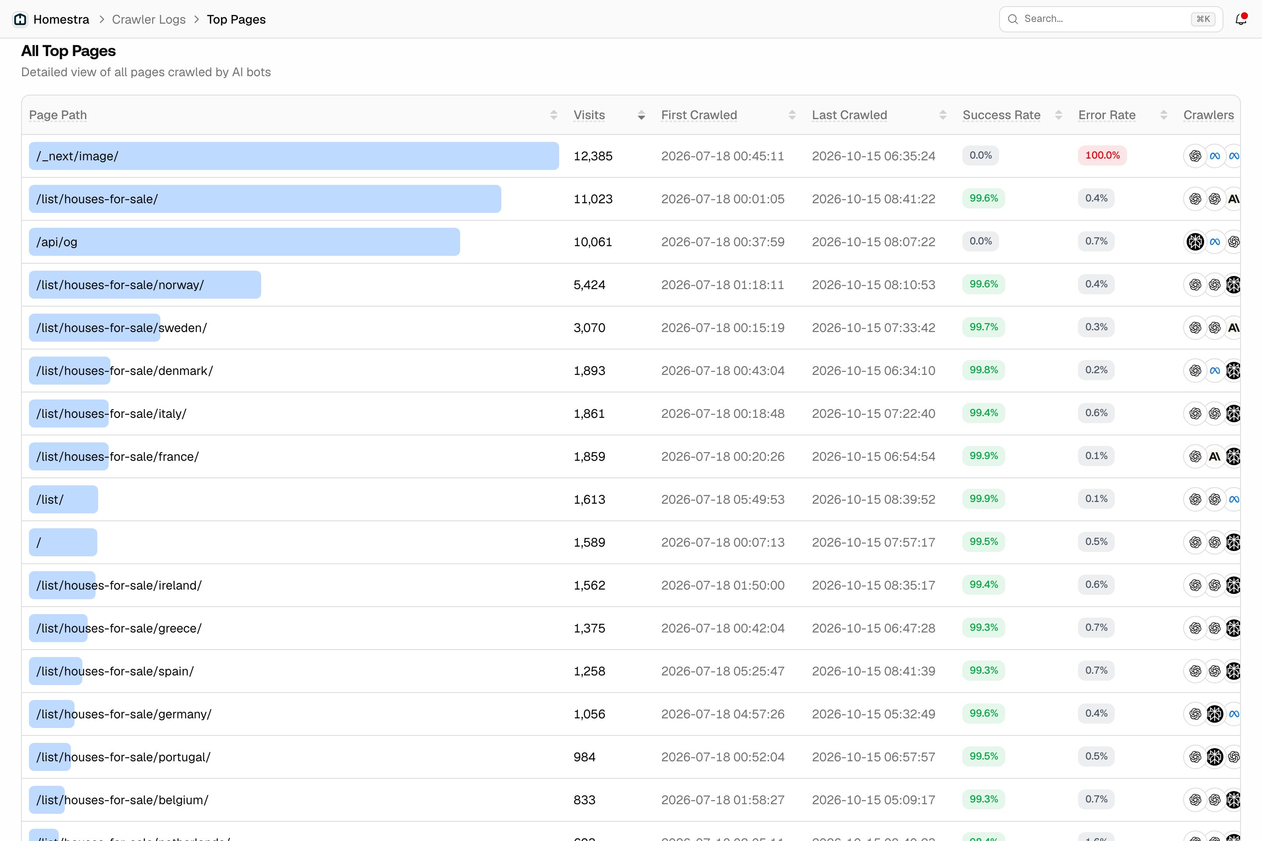Click the Anthropic crawler icon in /list/houses-for-sale/ row
Image resolution: width=1262 pixels, height=841 pixels.
coord(1234,199)
